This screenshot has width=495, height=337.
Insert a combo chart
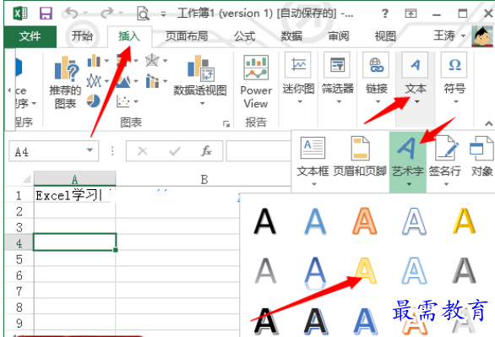[153, 81]
